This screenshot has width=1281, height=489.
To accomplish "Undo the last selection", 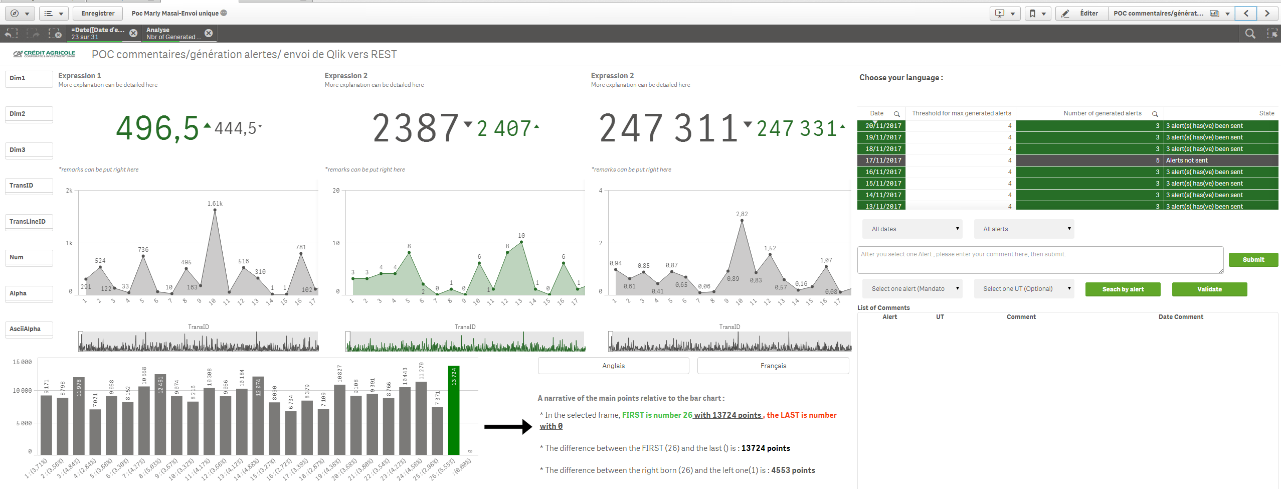I will point(11,33).
